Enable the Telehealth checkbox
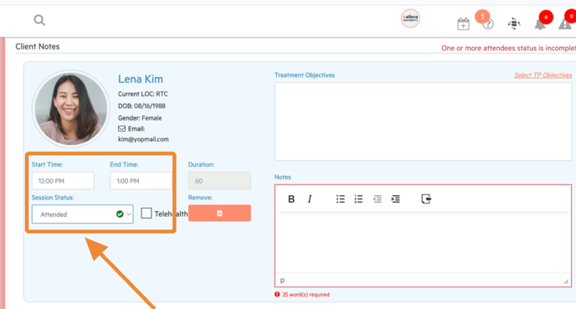576x309 pixels. (x=147, y=213)
